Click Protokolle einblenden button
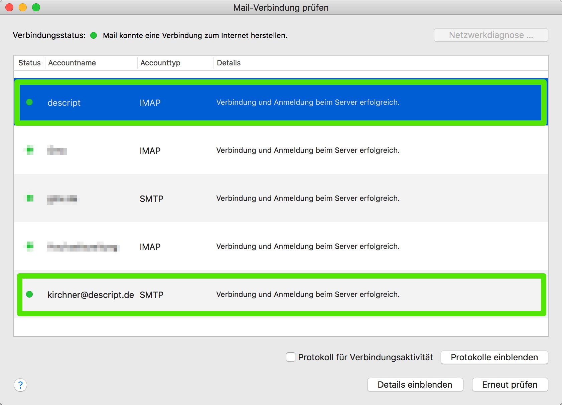 494,357
